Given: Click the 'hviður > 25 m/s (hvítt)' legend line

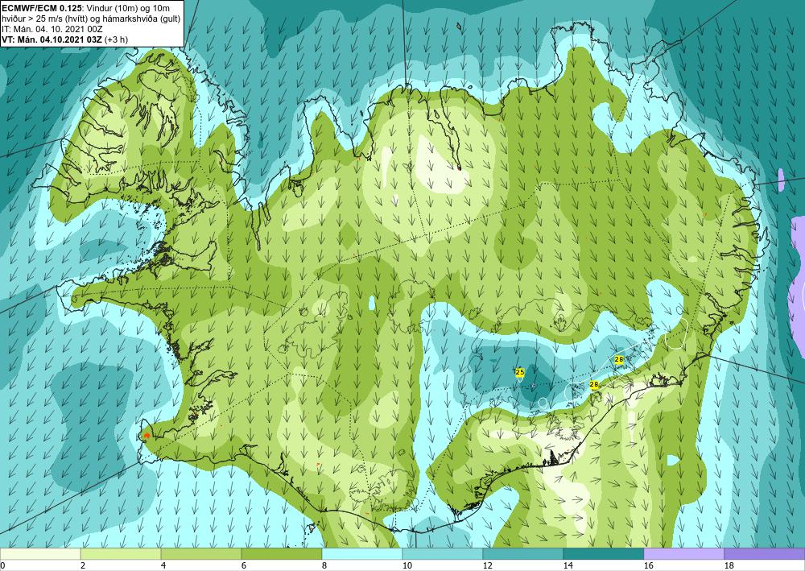Looking at the screenshot, I should [x=46, y=19].
